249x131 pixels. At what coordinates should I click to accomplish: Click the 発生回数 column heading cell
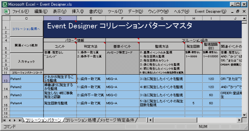(x=194, y=46)
